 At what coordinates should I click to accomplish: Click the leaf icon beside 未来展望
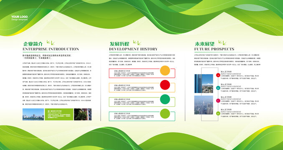[222, 42]
